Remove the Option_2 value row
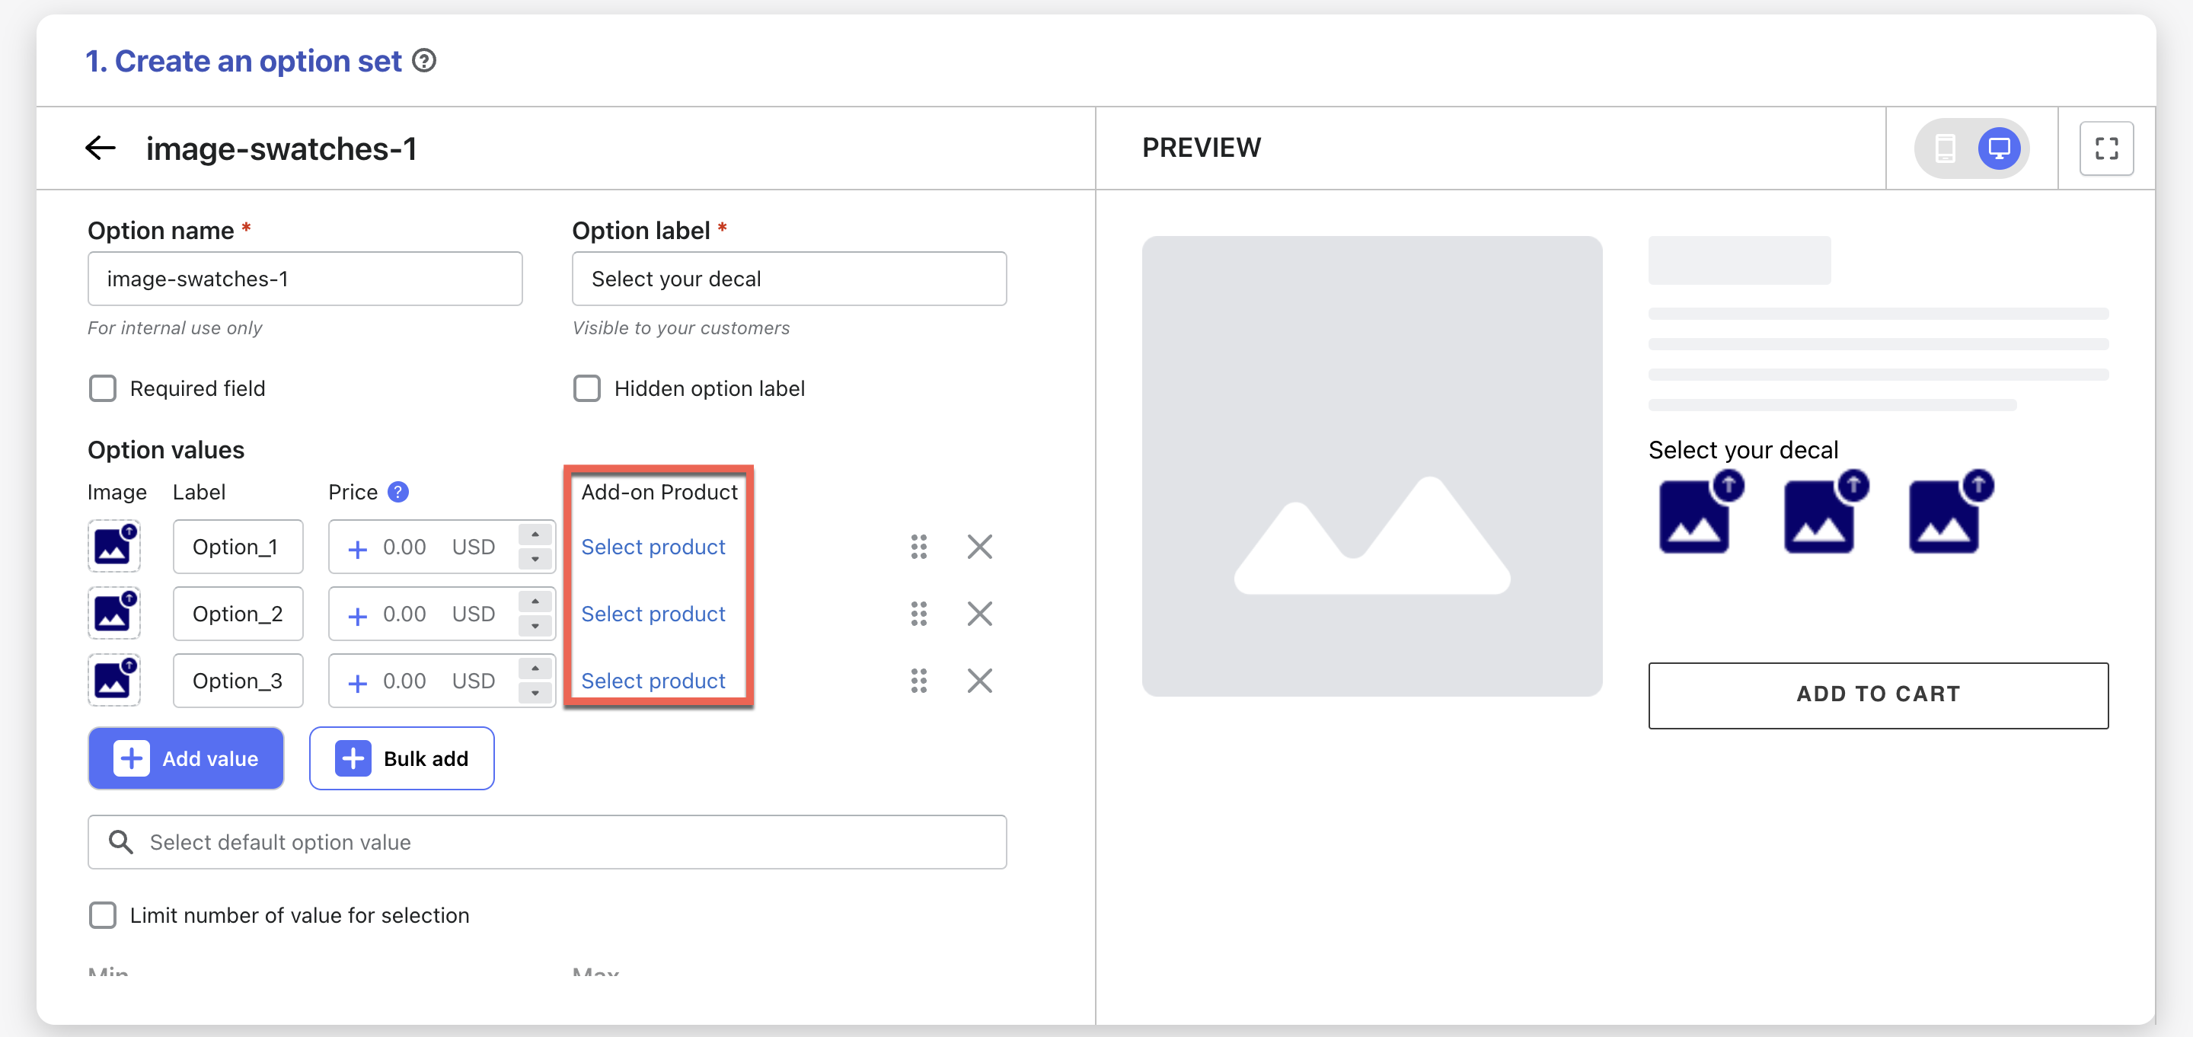The image size is (2193, 1037). [979, 614]
